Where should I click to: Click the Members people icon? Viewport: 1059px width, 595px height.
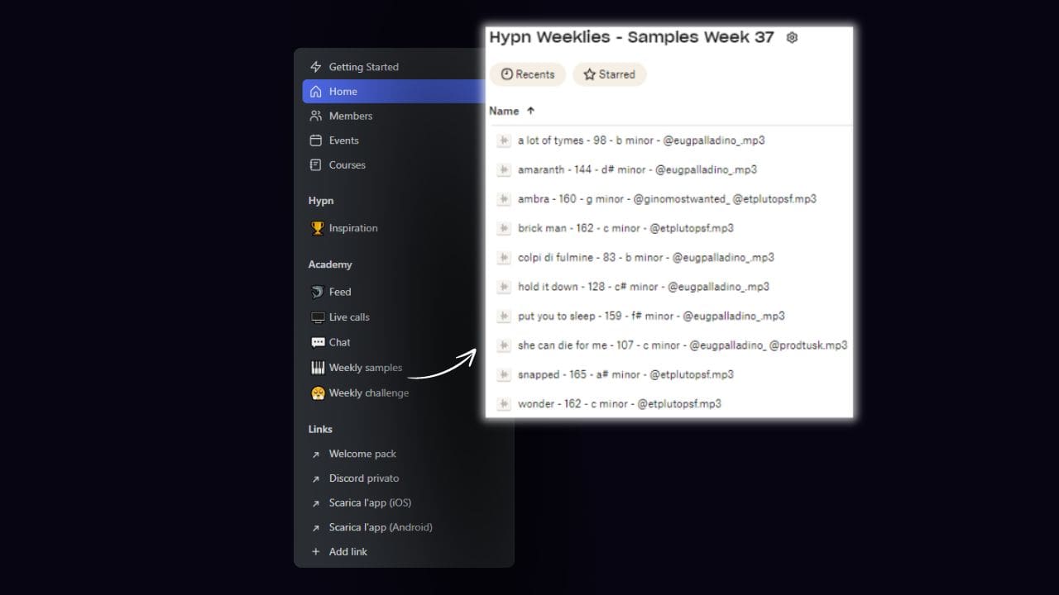[x=315, y=116]
